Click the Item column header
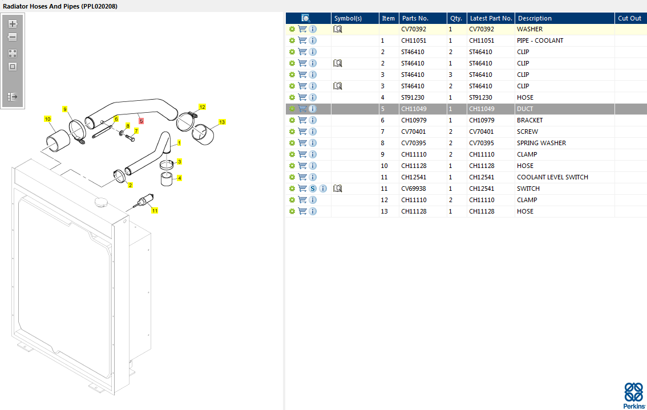Image resolution: width=647 pixels, height=410 pixels. [389, 18]
